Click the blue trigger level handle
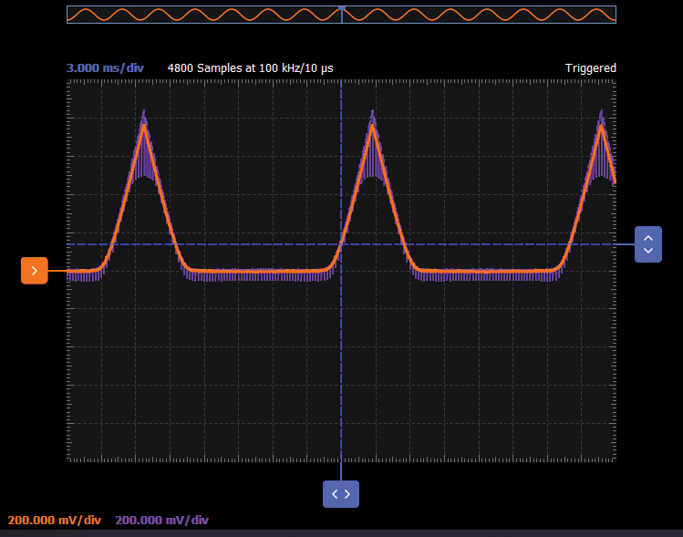The image size is (683, 537). [648, 244]
